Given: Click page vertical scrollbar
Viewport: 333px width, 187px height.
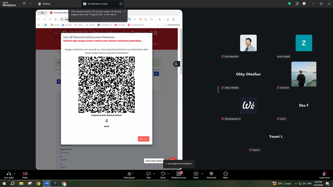Looking at the screenshot, I should click(181, 51).
